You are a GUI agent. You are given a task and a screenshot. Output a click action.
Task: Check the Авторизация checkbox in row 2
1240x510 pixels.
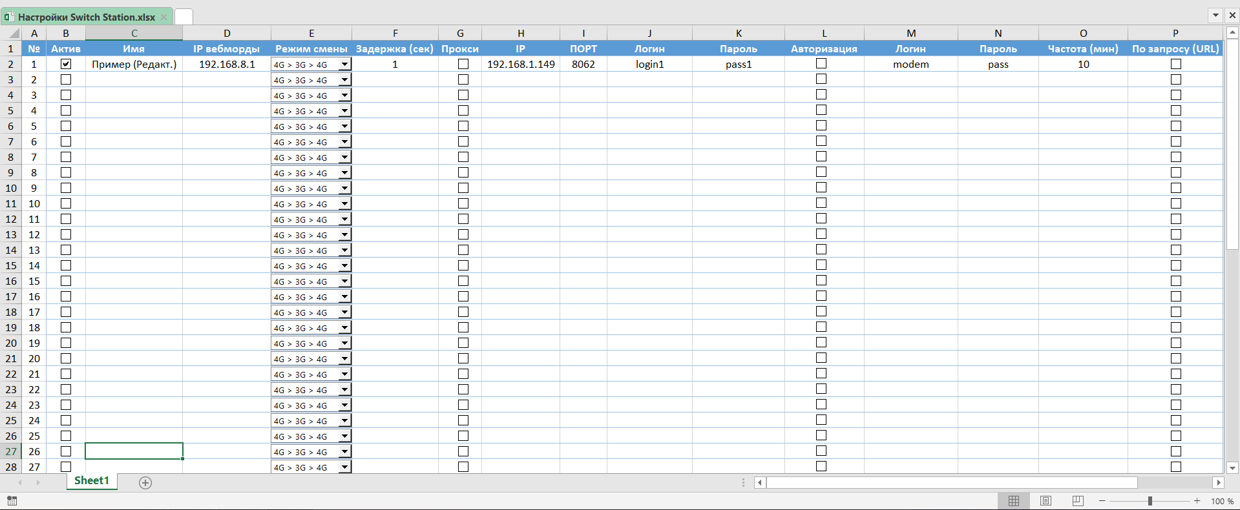click(821, 63)
